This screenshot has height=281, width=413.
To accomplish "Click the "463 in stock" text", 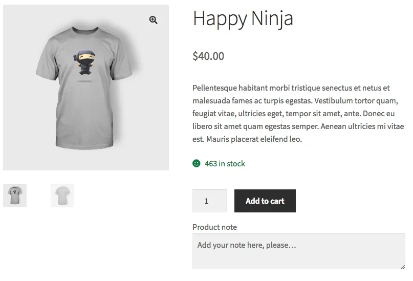I will coord(225,164).
